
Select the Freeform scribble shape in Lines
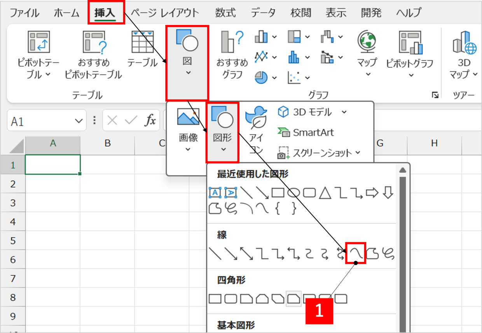click(x=388, y=253)
